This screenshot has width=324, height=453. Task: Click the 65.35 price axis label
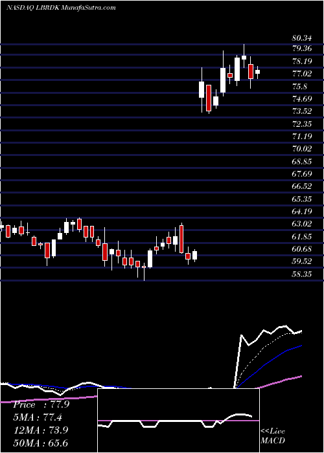click(302, 199)
